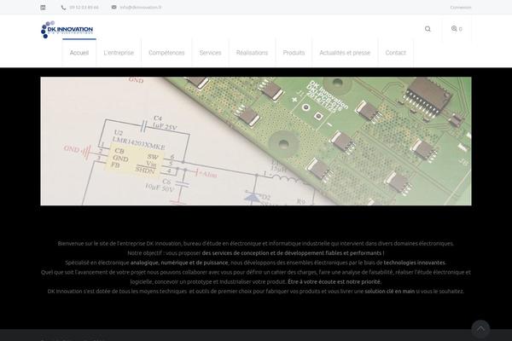The height and width of the screenshot is (341, 512).
Task: Click the phone icon in top bar
Action: click(x=63, y=8)
